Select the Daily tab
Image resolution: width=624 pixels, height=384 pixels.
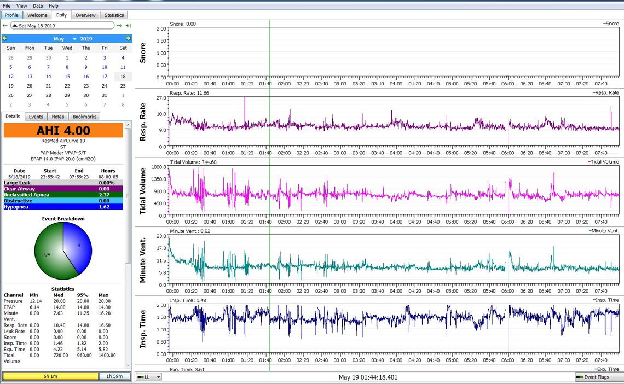tap(61, 15)
